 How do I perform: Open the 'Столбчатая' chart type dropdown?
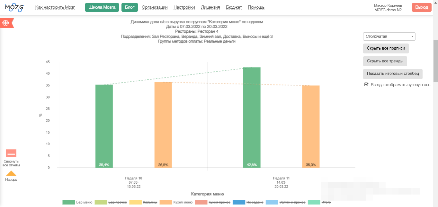click(389, 36)
